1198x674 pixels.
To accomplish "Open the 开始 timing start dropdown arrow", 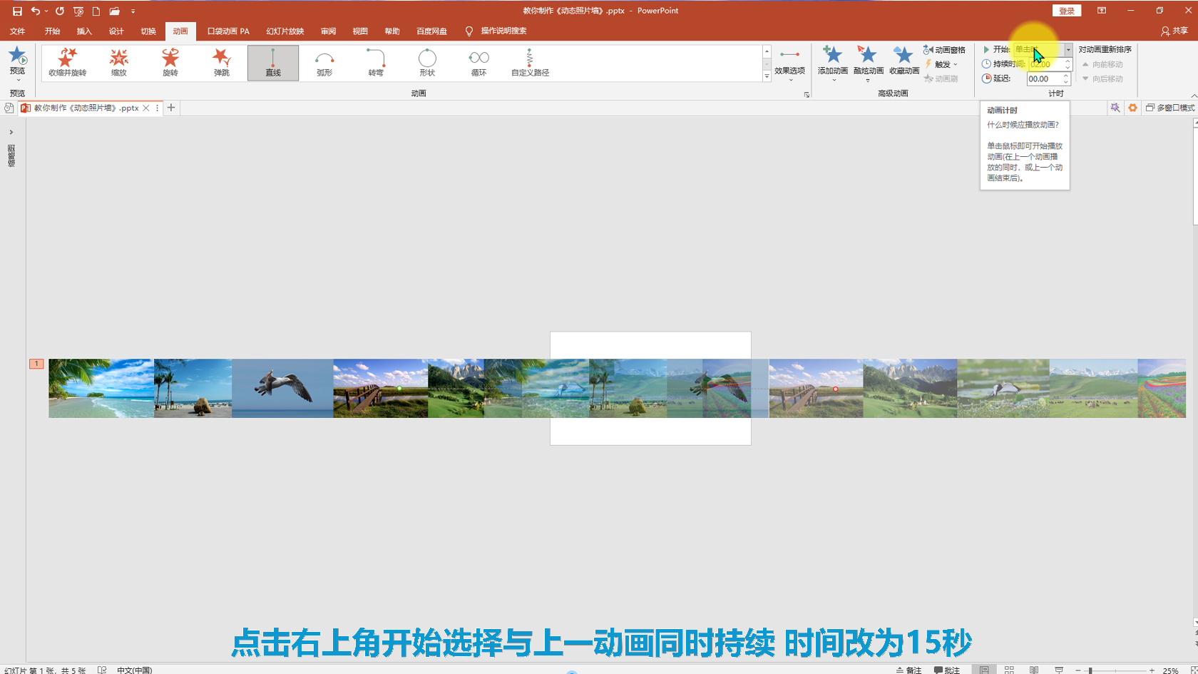I will [1068, 49].
